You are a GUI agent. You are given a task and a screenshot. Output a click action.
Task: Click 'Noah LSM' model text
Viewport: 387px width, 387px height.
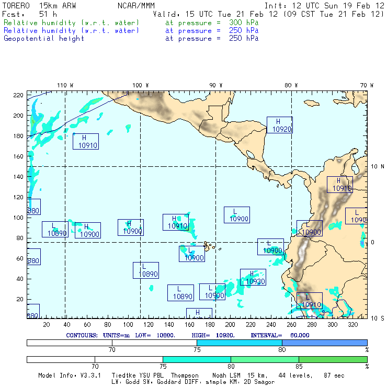pos(226,375)
